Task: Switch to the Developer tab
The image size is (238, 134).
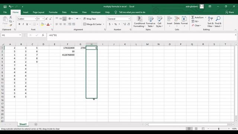Action: [x=96, y=12]
